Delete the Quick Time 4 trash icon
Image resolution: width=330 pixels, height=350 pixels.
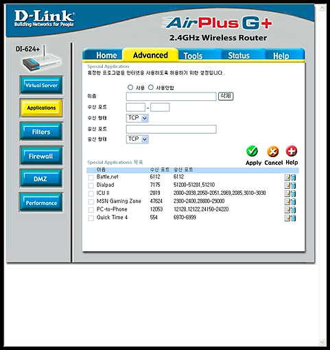click(293, 218)
